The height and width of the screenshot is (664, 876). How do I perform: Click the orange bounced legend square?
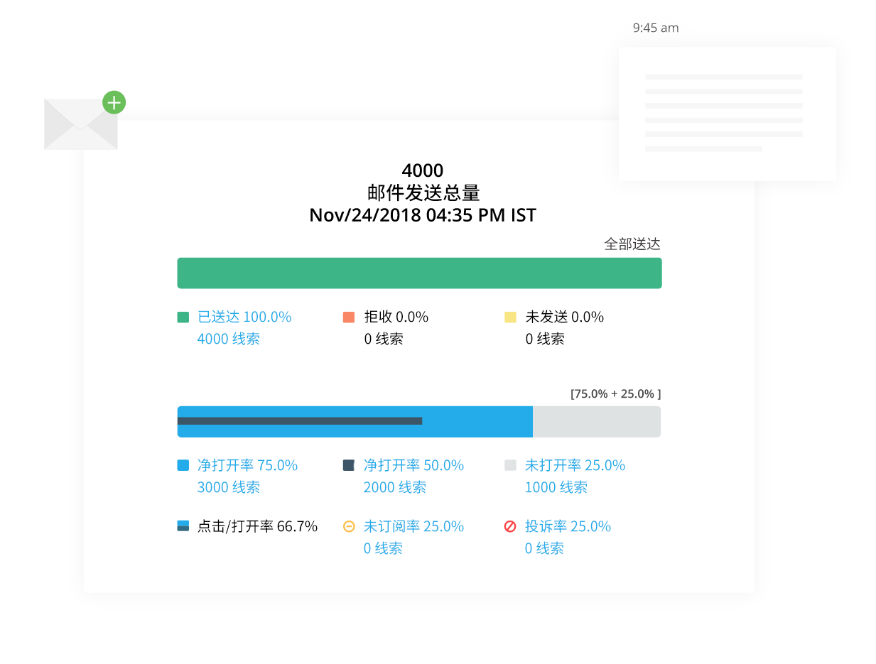pyautogui.click(x=349, y=317)
